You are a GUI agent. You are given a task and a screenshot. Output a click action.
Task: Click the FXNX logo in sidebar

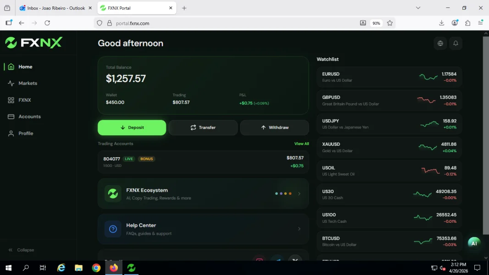tap(33, 43)
